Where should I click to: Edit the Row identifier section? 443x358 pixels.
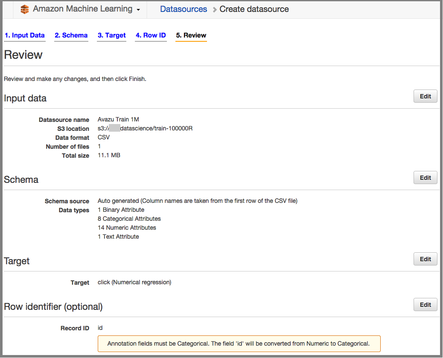pyautogui.click(x=425, y=305)
